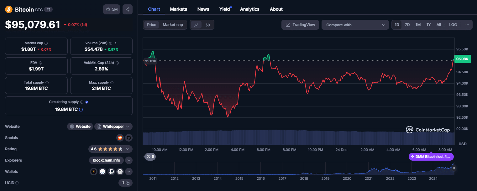Open Bitcoin's GitHub social link
477x191 pixels.
click(x=129, y=138)
